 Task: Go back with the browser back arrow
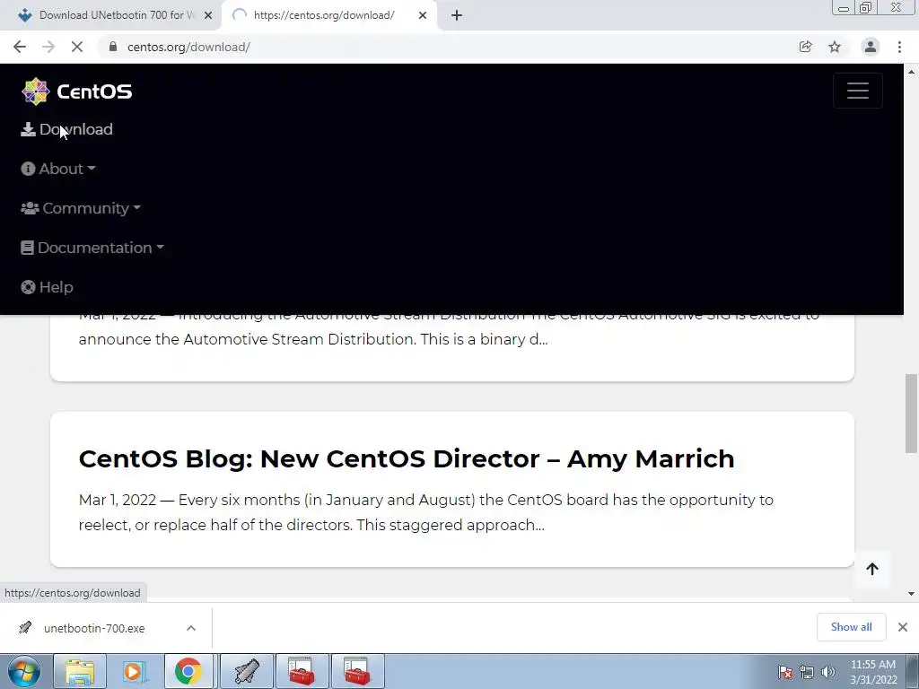pyautogui.click(x=20, y=47)
